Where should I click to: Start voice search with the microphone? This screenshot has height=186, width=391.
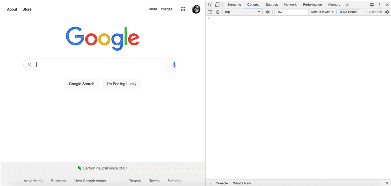tap(174, 65)
